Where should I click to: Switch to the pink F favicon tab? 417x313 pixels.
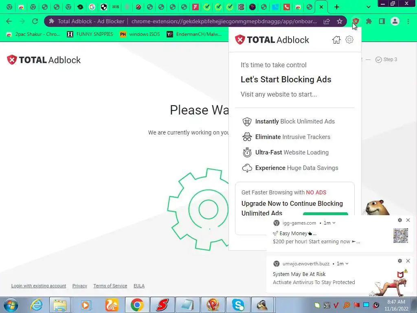(x=195, y=7)
